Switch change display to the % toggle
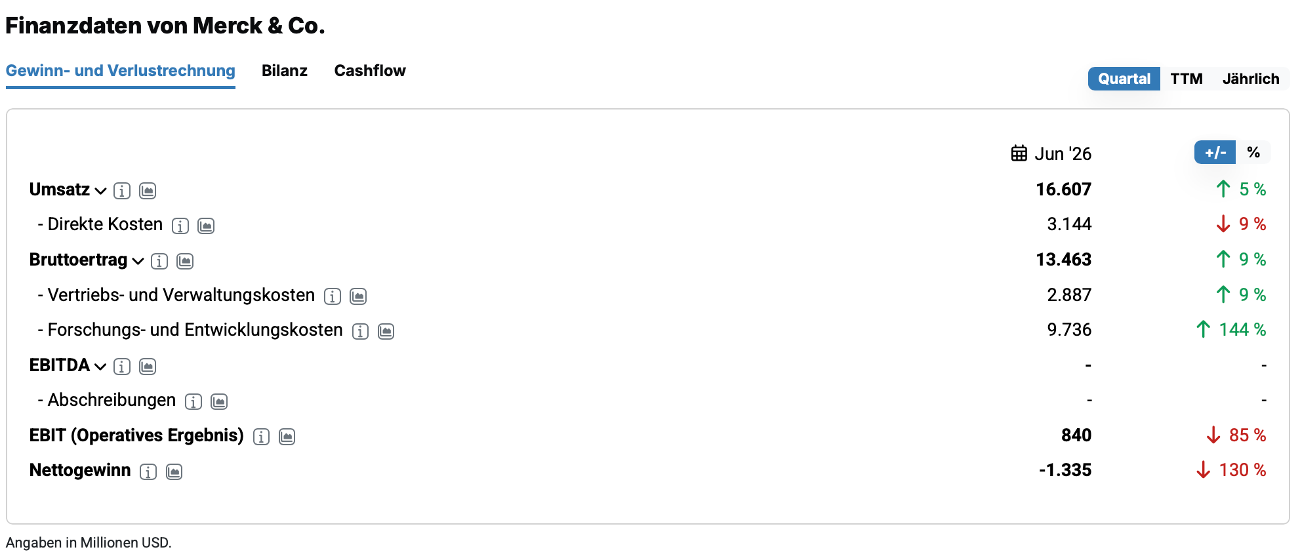Image resolution: width=1300 pixels, height=560 pixels. pyautogui.click(x=1253, y=152)
